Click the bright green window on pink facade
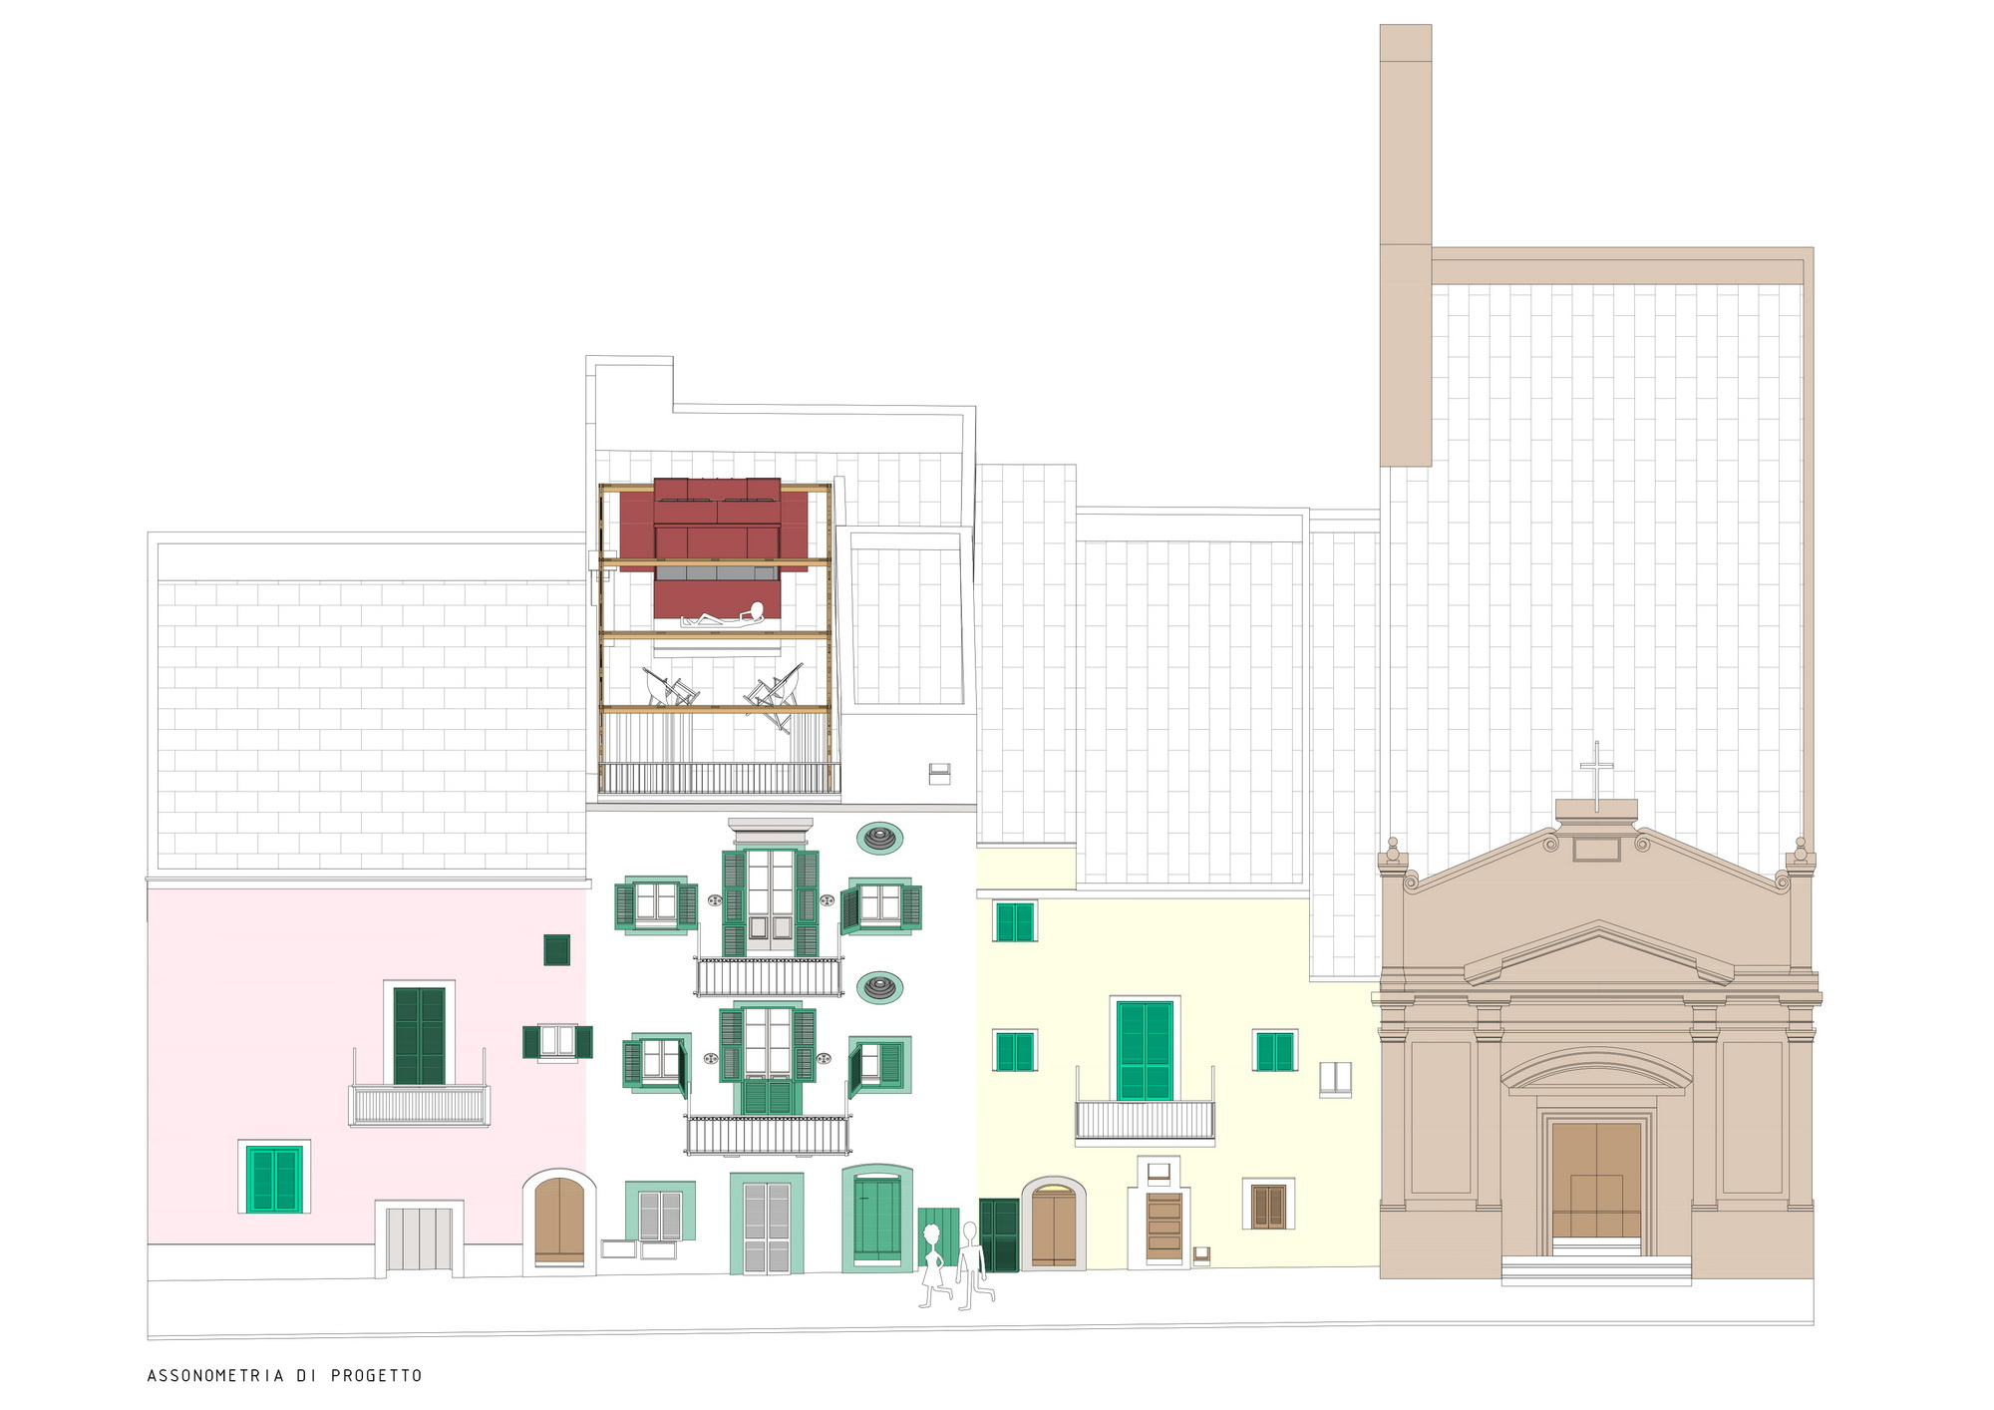Viewport: 1994px width, 1410px height. click(274, 1179)
